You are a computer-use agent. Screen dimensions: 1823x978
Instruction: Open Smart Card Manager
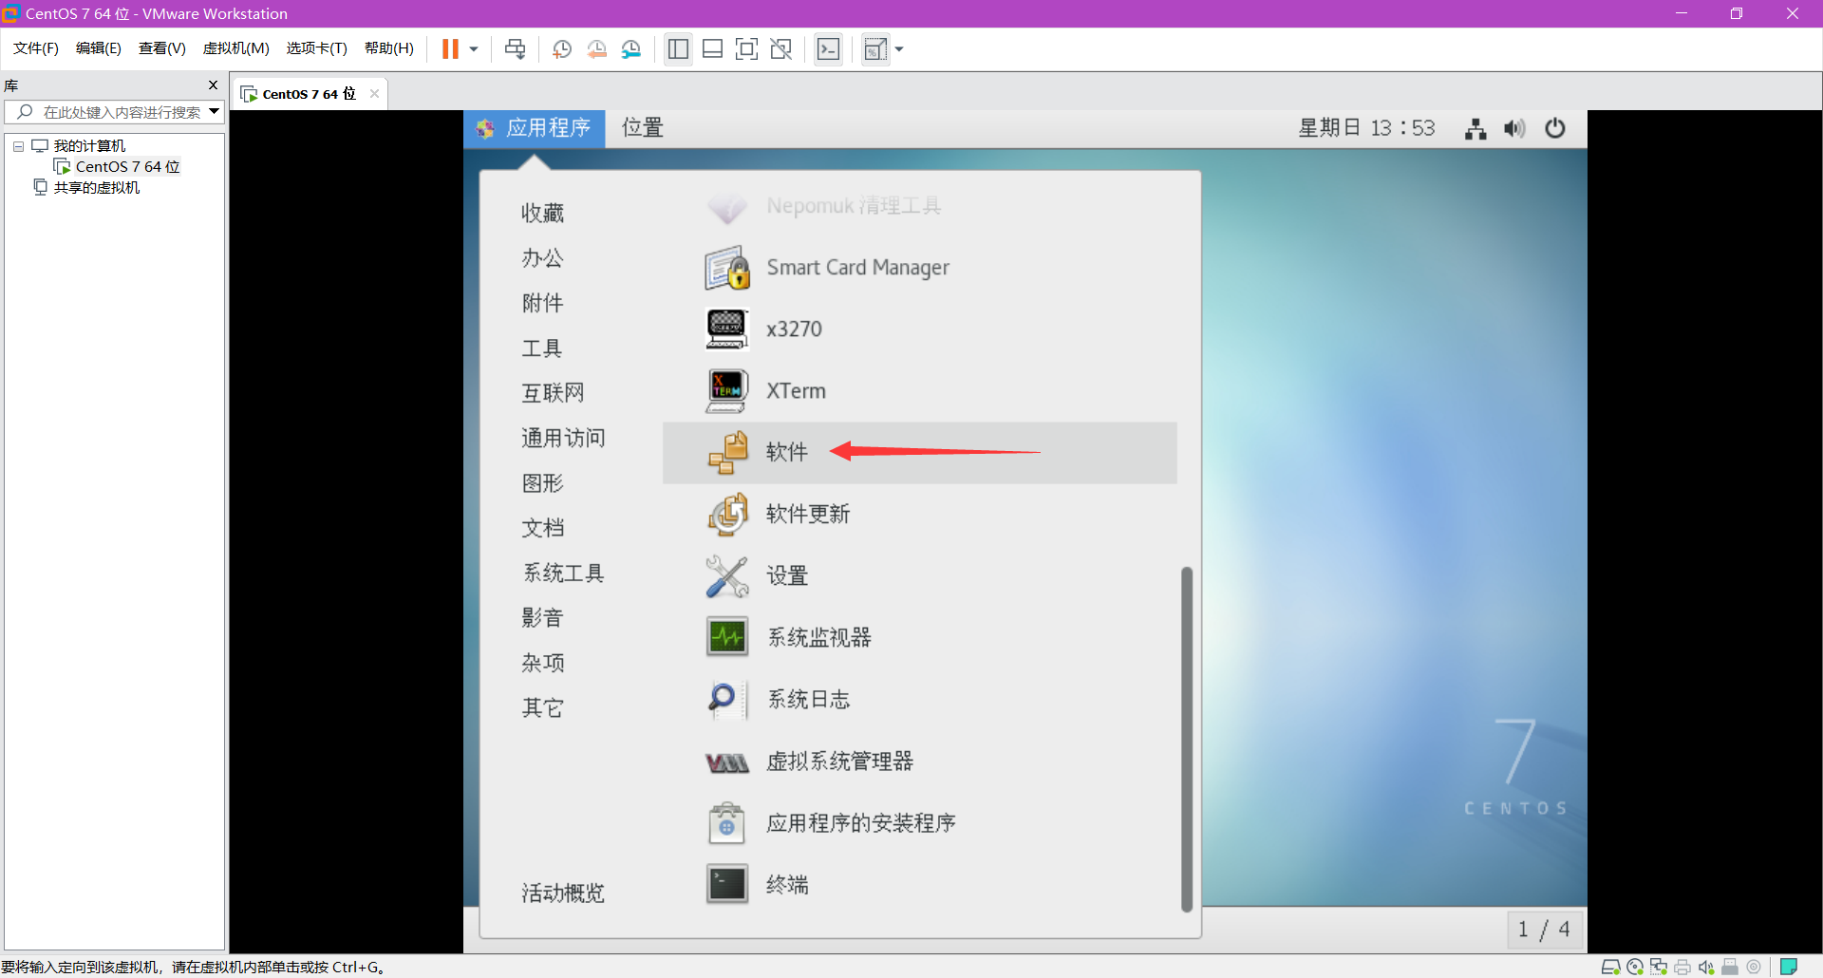(x=857, y=268)
